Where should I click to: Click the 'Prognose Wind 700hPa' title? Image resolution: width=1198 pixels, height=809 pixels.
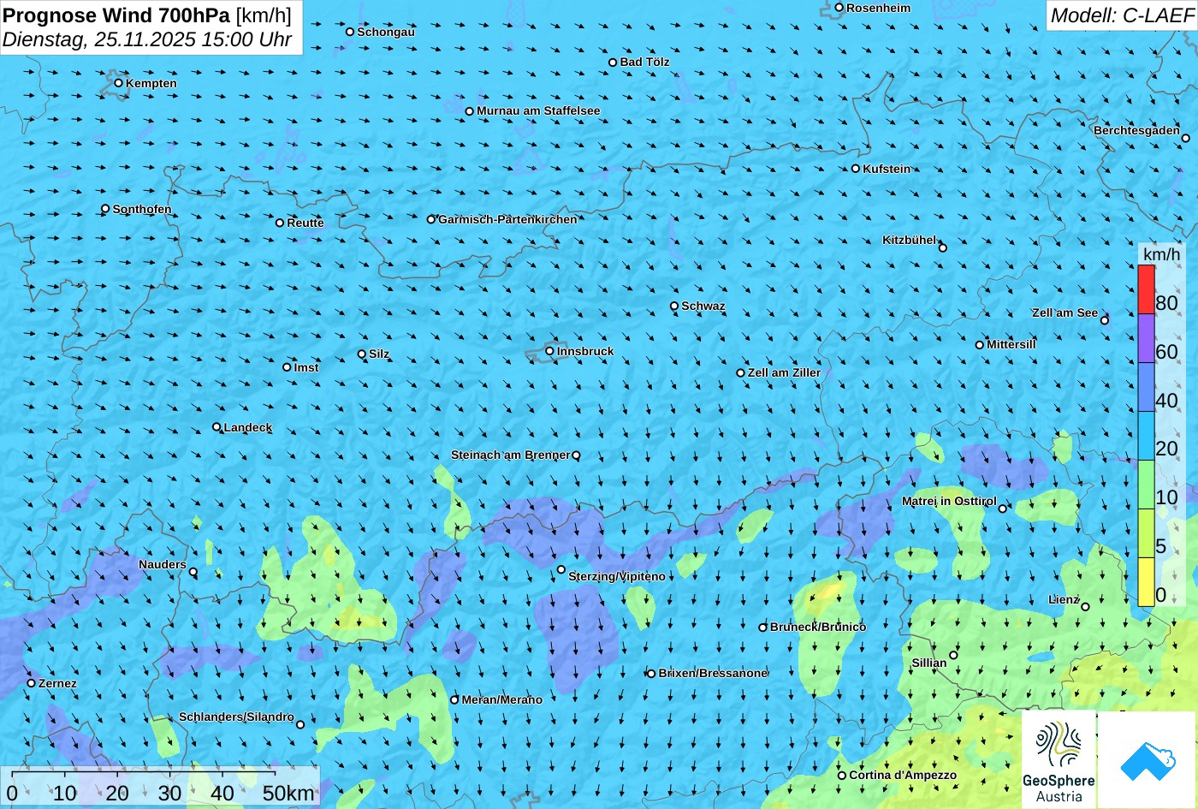click(x=117, y=15)
